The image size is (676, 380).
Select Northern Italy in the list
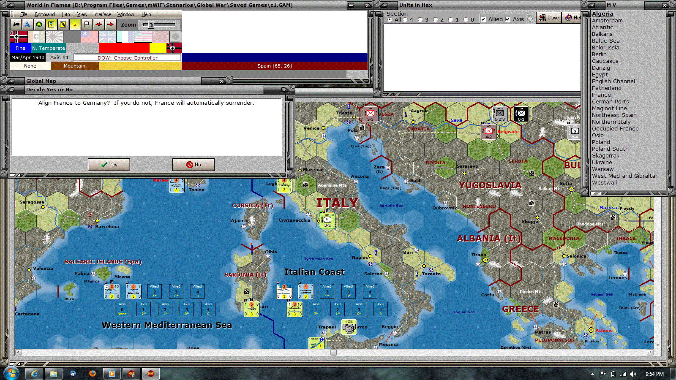[x=611, y=122]
